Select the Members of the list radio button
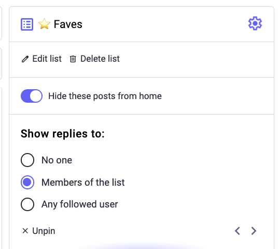The height and width of the screenshot is (249, 280). tap(27, 182)
